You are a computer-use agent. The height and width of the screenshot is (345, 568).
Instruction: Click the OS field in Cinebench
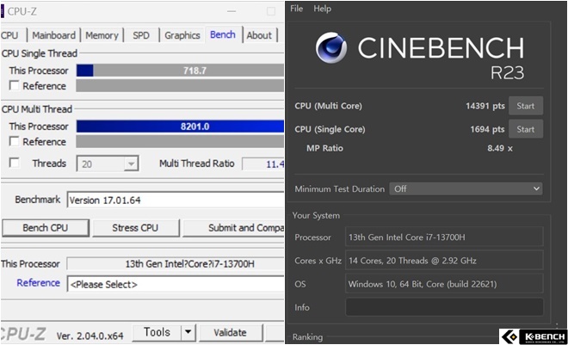[x=444, y=284]
